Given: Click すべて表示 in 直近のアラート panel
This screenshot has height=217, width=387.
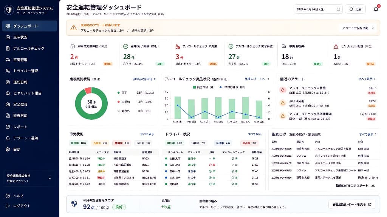Looking at the screenshot, I should pos(367,79).
